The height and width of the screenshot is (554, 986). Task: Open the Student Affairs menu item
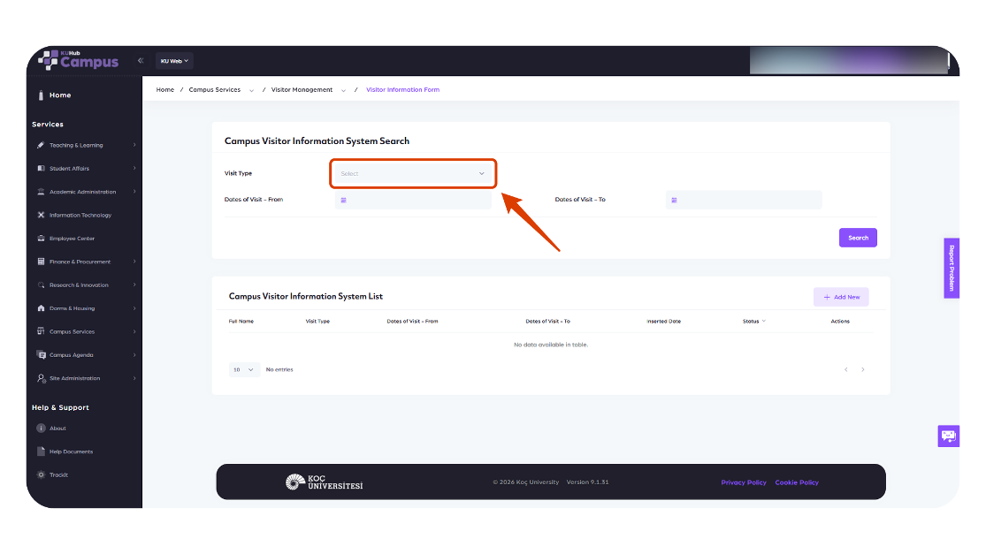(86, 169)
